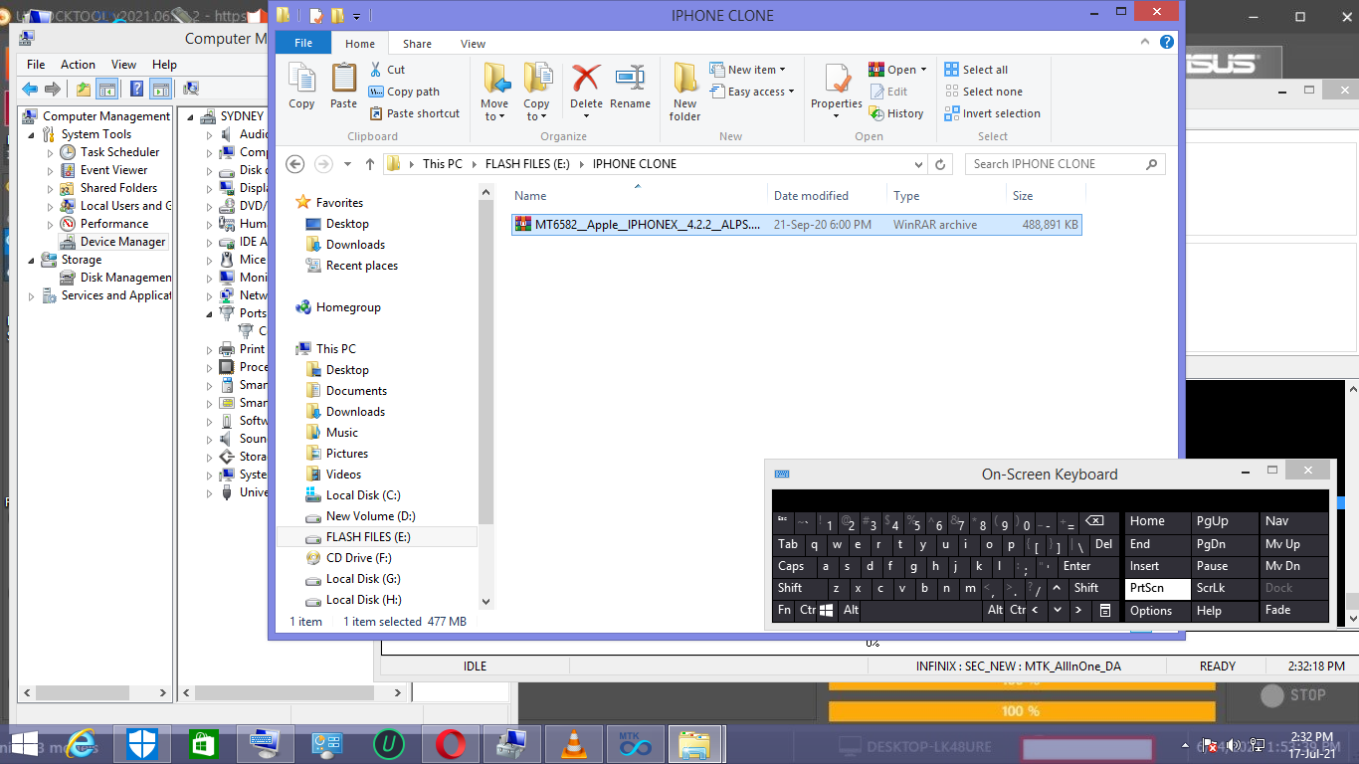Open the Move to dropdown
Image resolution: width=1359 pixels, height=764 pixels.
point(494,92)
